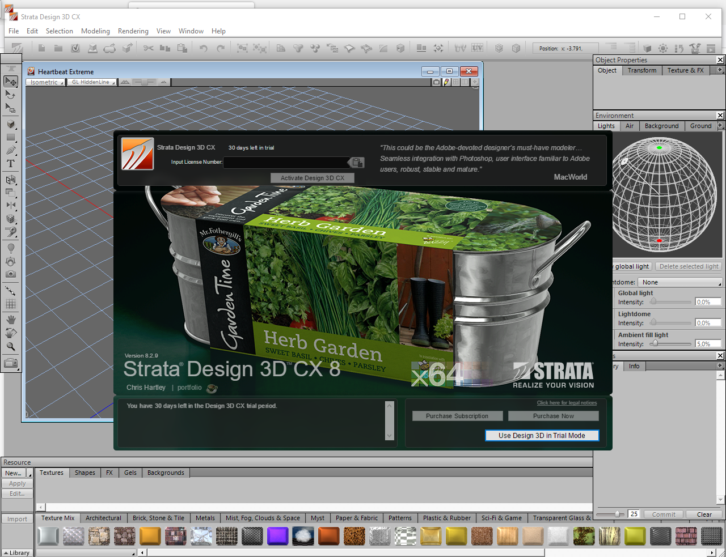The image size is (726, 557).
Task: Open the Rendering menu
Action: click(x=133, y=31)
